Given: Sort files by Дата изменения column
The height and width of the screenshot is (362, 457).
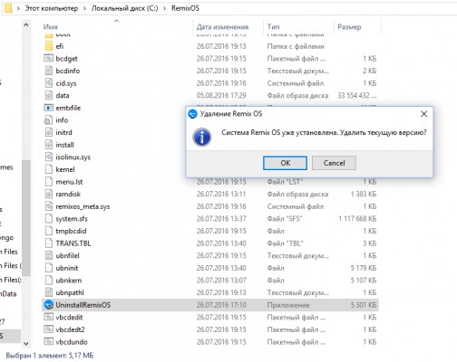Looking at the screenshot, I should pos(222,27).
